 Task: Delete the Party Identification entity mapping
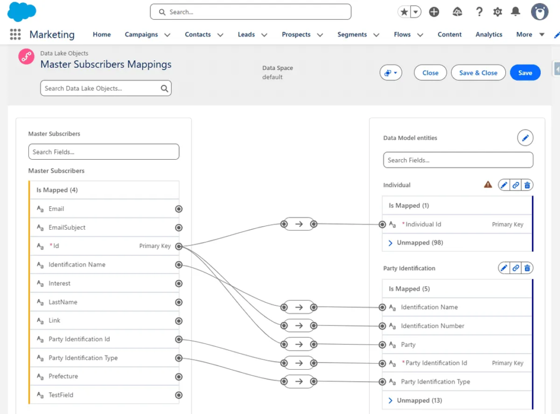pyautogui.click(x=527, y=268)
